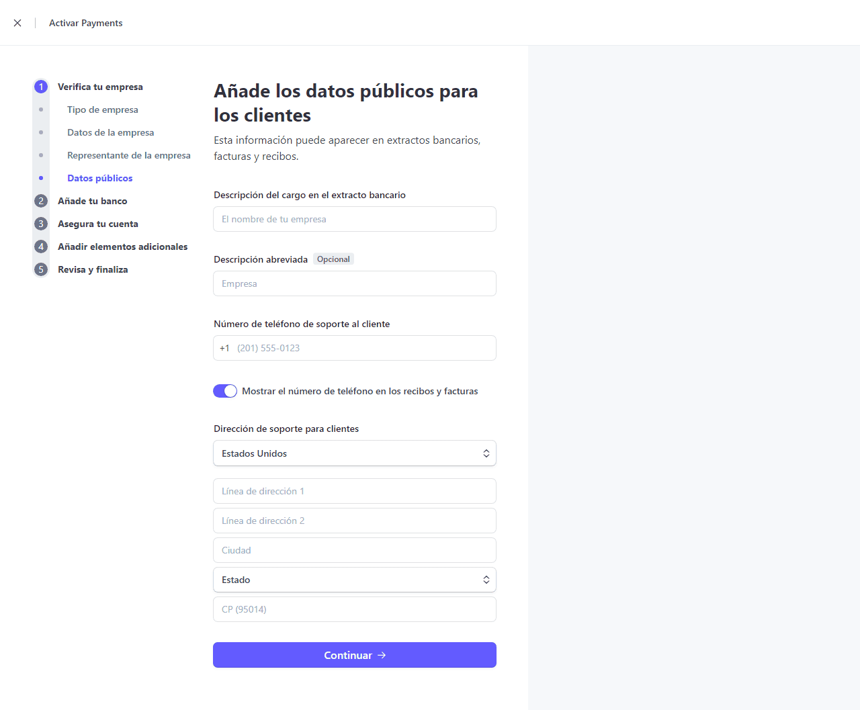Open the Estados Unidos country dropdown
This screenshot has width=860, height=710.
pyautogui.click(x=355, y=453)
